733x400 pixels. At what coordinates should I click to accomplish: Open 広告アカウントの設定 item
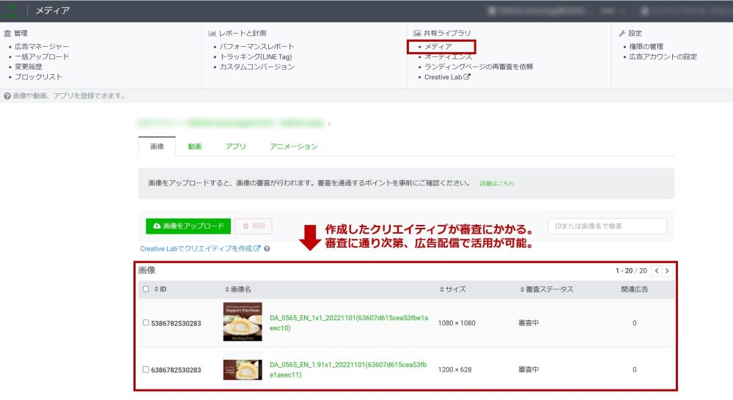[663, 56]
